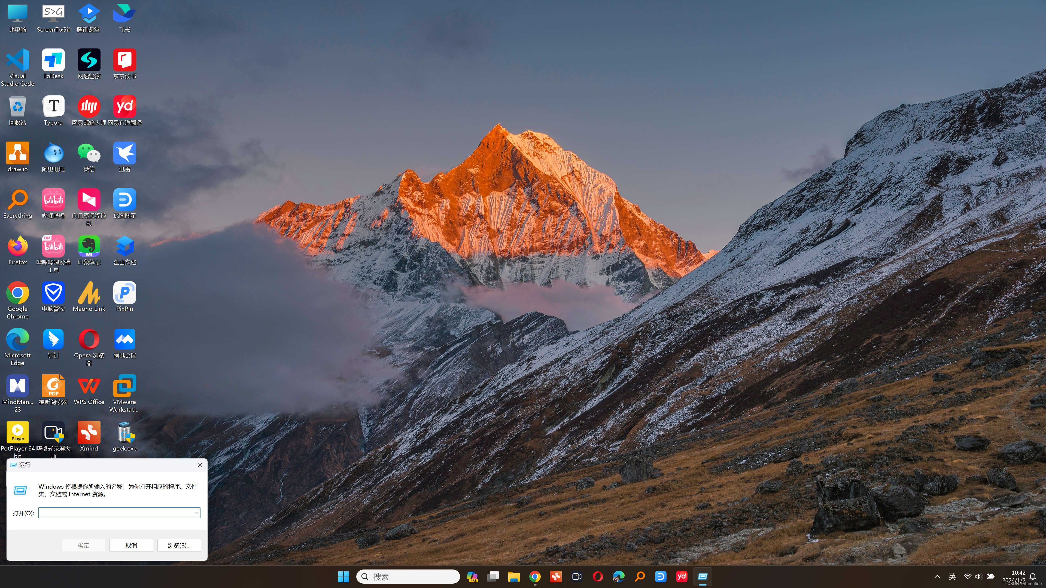
Task: Show hidden tray icons chevron
Action: (x=937, y=577)
